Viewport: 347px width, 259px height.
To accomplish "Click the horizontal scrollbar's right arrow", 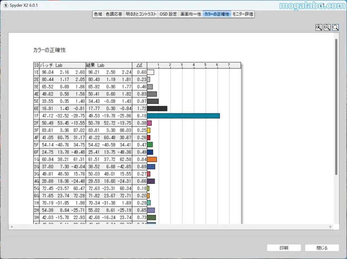I will (x=331, y=226).
